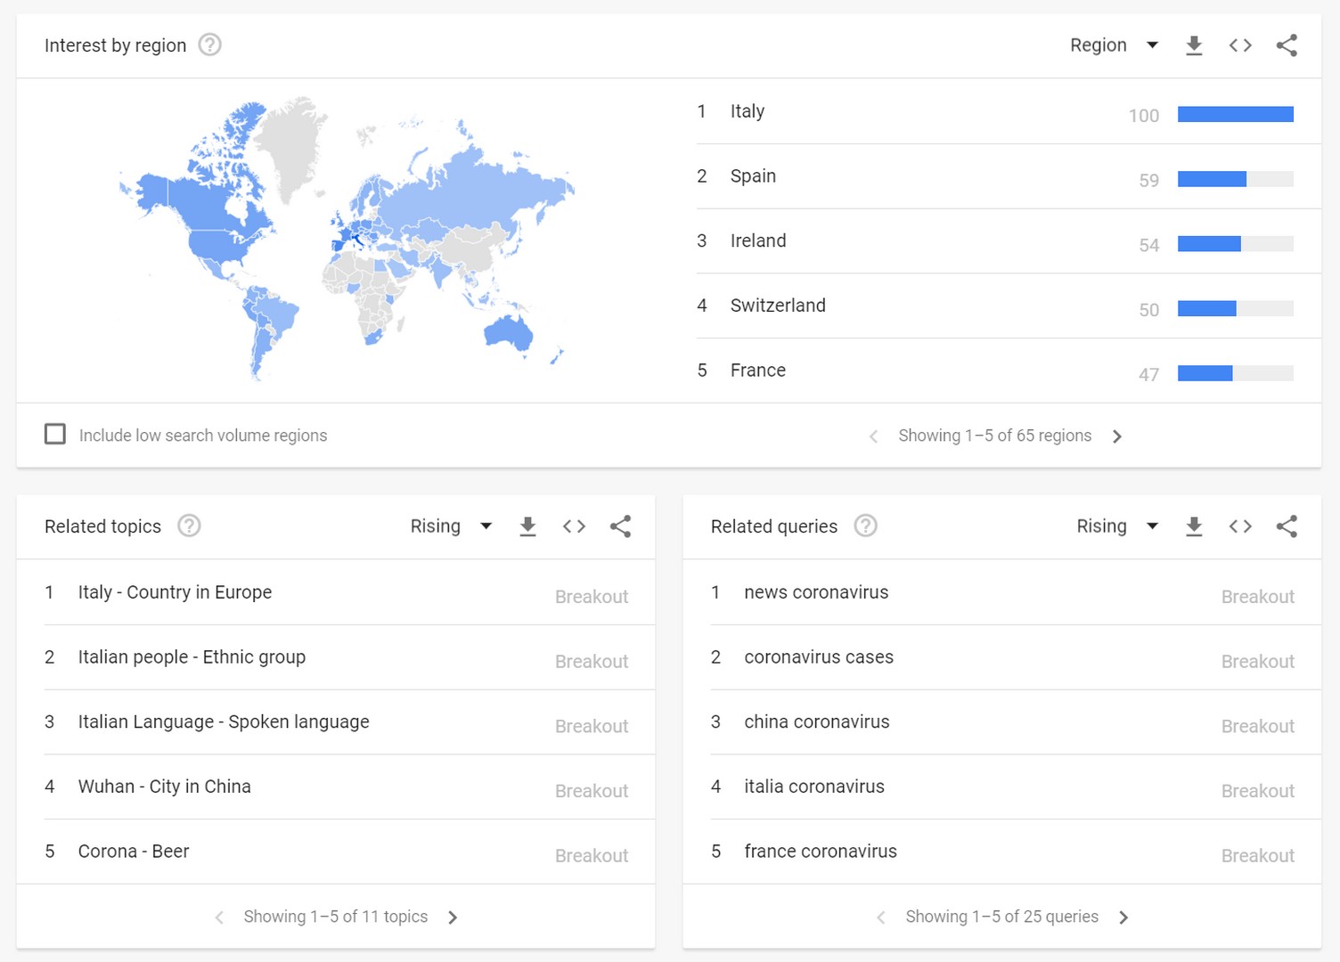
Task: Click 'Showing 1–5 of 25 queries' text
Action: tap(1001, 917)
